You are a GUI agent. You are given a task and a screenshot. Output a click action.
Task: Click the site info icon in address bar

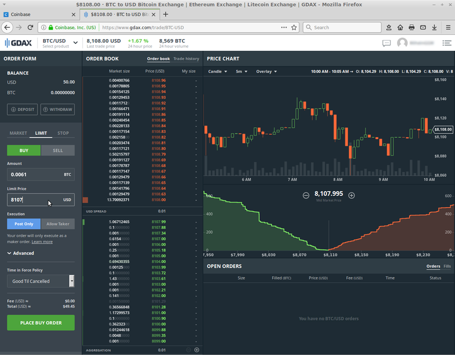pos(44,27)
